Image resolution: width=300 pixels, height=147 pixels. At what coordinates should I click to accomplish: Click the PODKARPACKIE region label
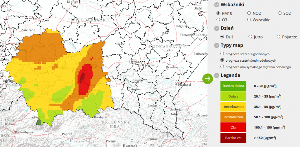(x=168, y=47)
